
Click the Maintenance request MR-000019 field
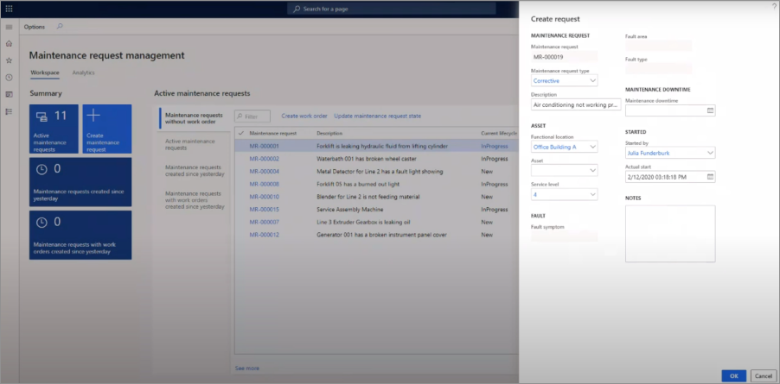point(564,57)
